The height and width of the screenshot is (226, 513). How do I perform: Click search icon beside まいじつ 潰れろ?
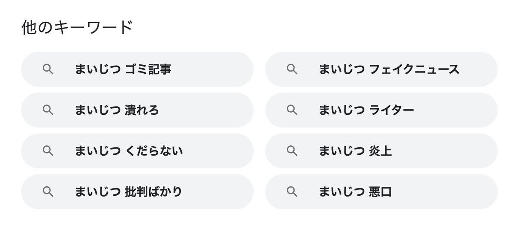(48, 110)
